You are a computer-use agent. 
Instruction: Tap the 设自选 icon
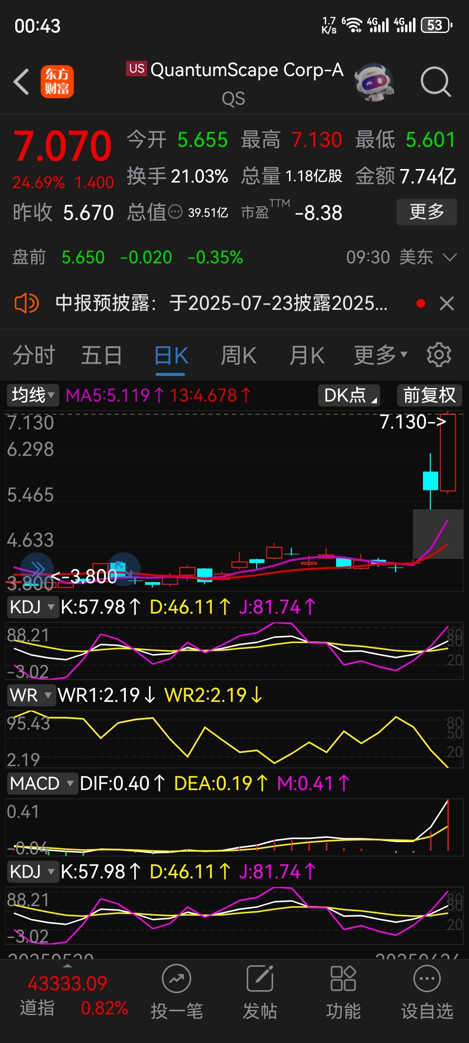click(x=427, y=979)
